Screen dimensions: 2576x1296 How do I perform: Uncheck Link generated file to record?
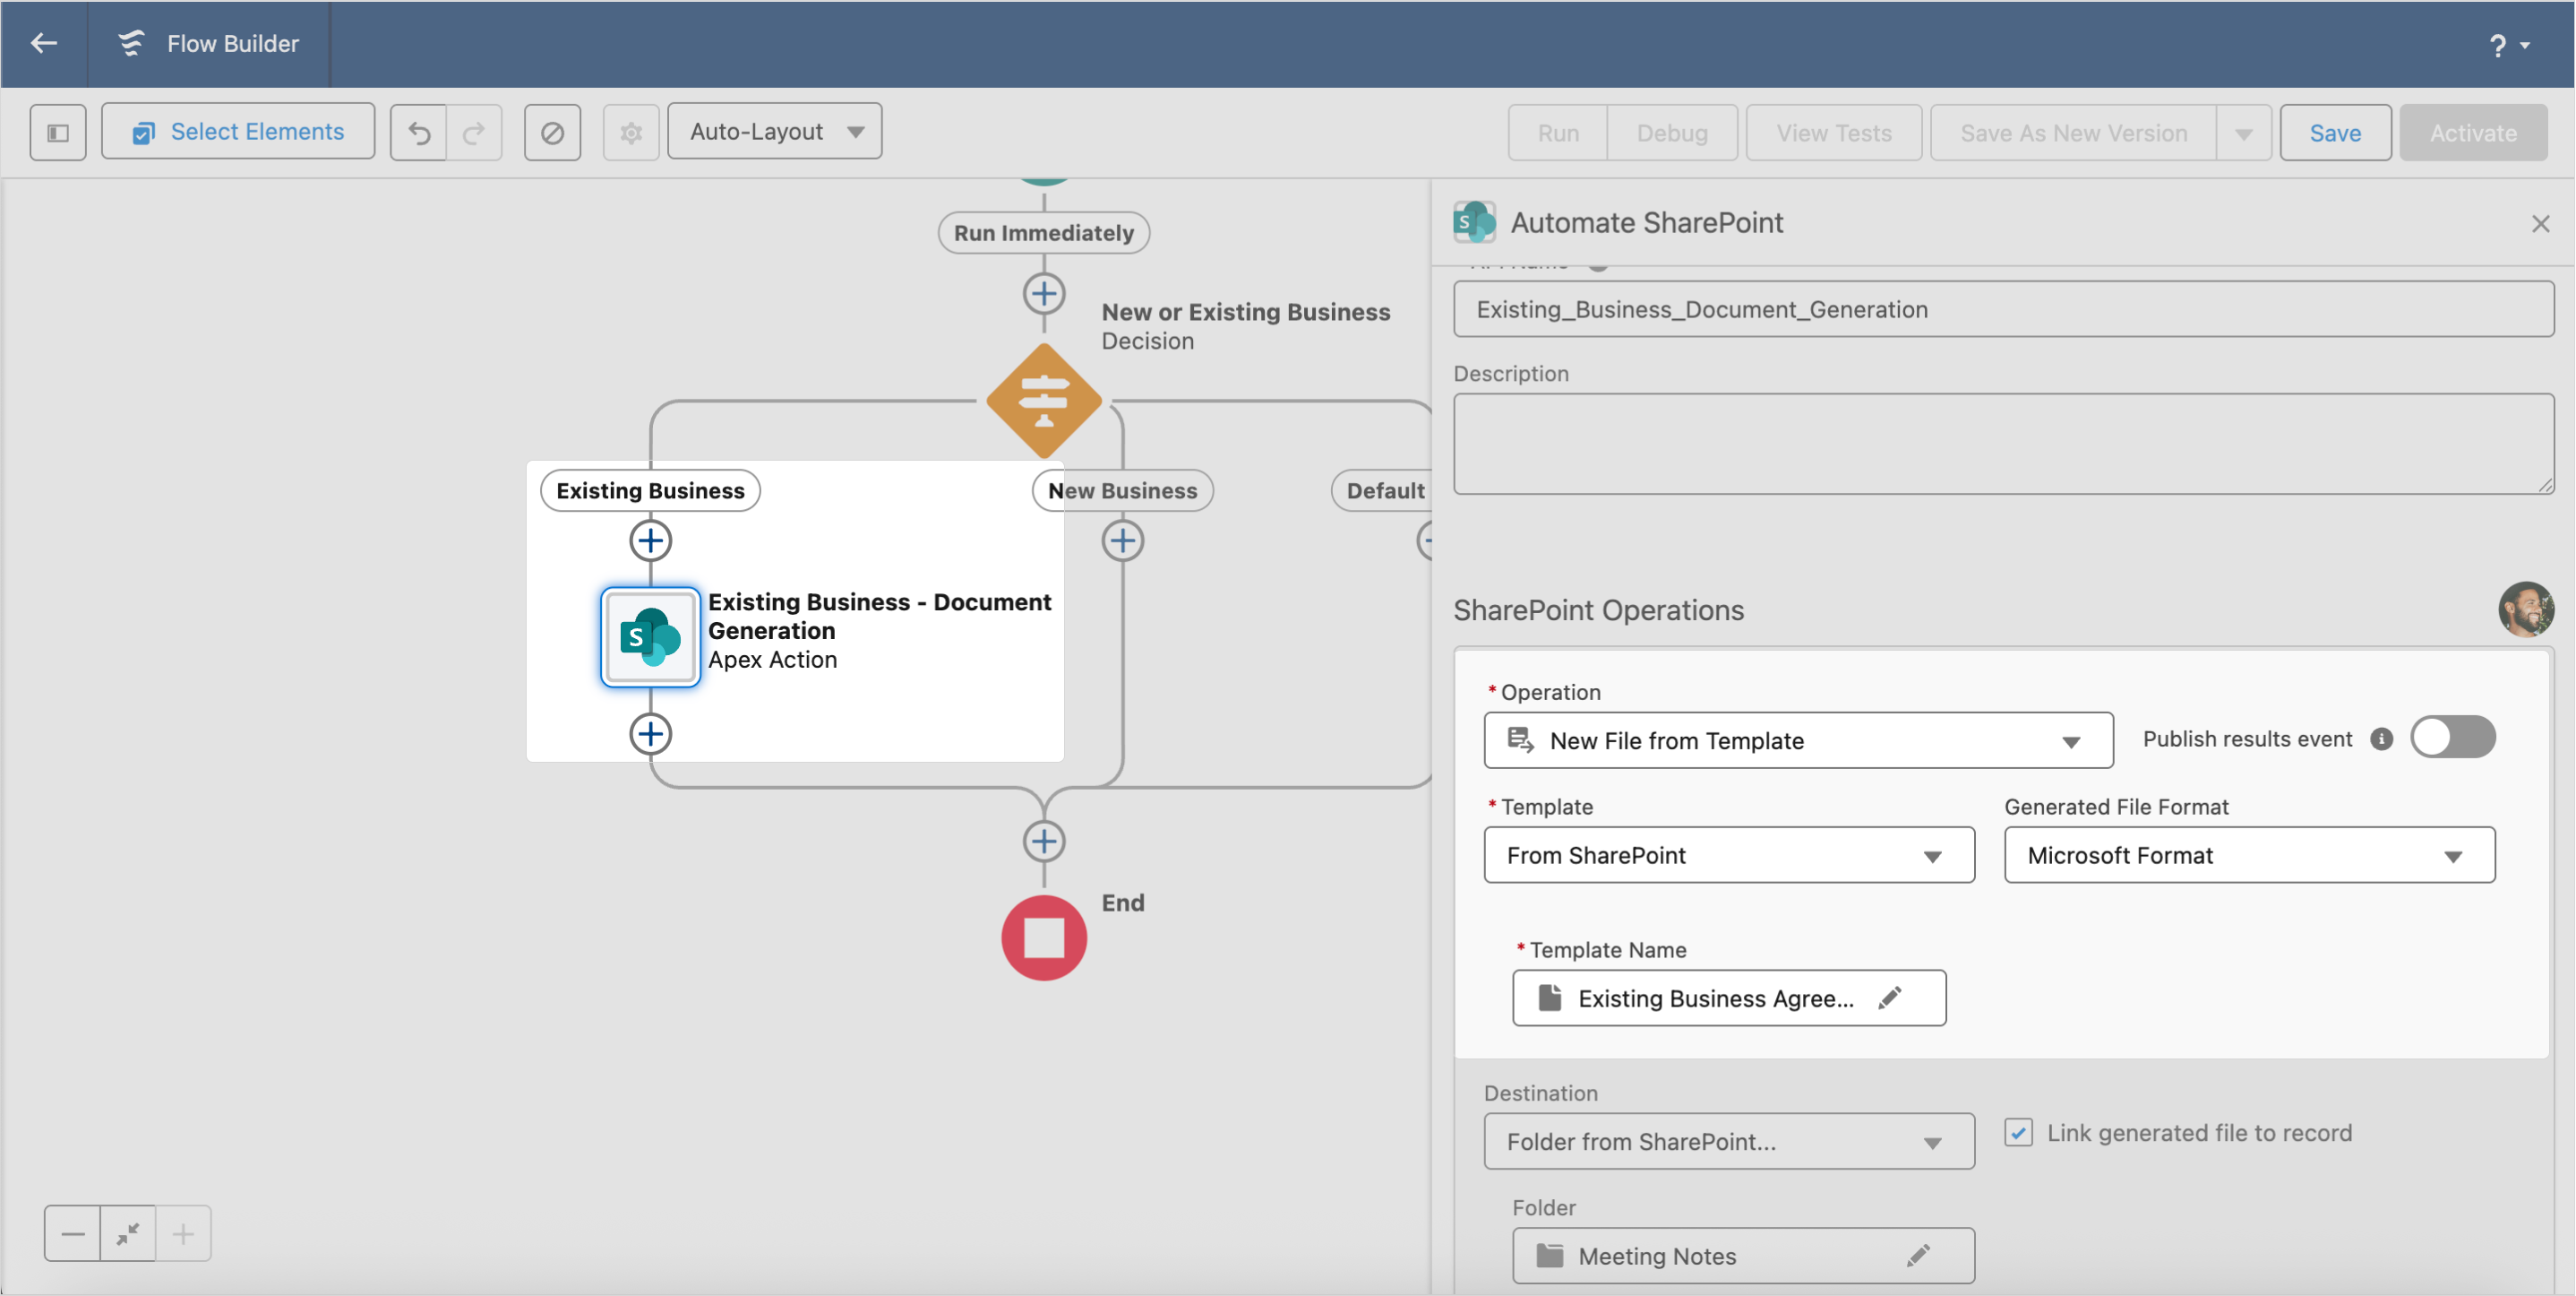2018,1132
